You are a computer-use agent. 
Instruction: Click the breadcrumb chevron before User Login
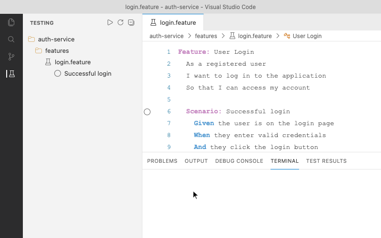[x=278, y=36]
